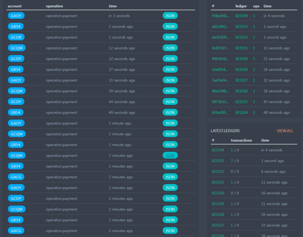
Task: Open transaction 86e194b...
Action: pyautogui.click(x=220, y=91)
